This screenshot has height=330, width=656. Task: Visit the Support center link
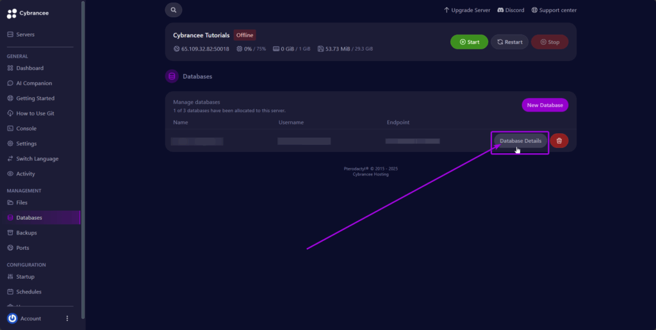(554, 10)
